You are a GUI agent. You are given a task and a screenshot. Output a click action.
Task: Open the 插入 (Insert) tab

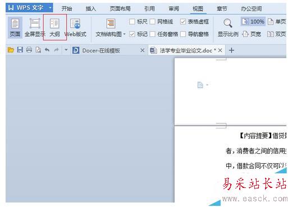pos(90,8)
